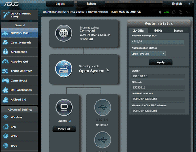Screen dimensions: 196x152
Task: Click the Network Name SSID input field
Action: click(157, 41)
